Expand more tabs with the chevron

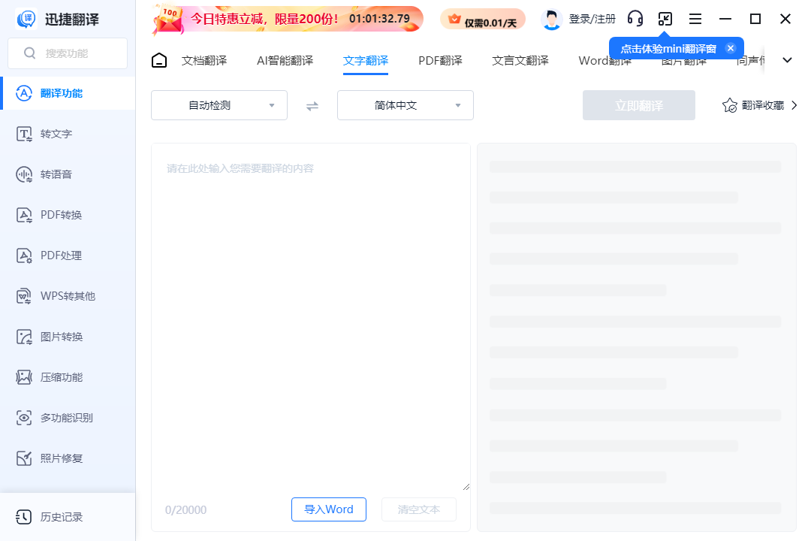[787, 60]
